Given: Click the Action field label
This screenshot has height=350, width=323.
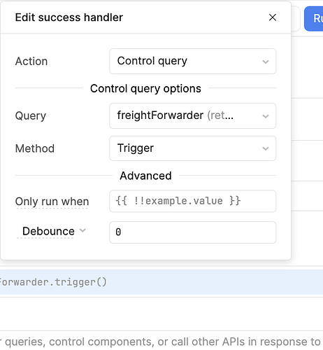Looking at the screenshot, I should pyautogui.click(x=31, y=62).
